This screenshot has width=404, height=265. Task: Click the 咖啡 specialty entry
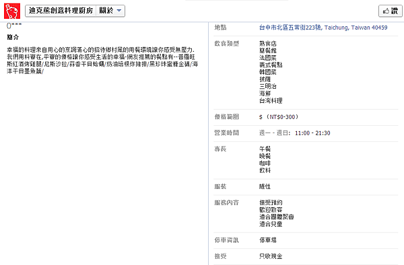pyautogui.click(x=265, y=163)
